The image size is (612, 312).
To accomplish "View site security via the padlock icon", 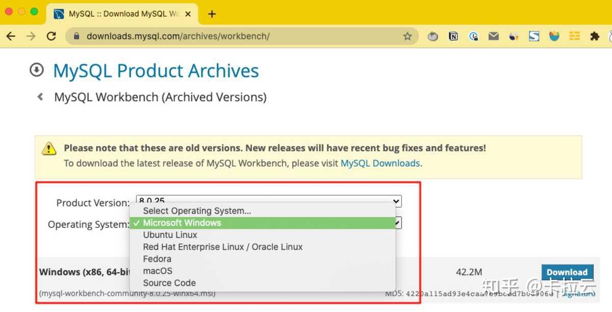I will [x=75, y=36].
